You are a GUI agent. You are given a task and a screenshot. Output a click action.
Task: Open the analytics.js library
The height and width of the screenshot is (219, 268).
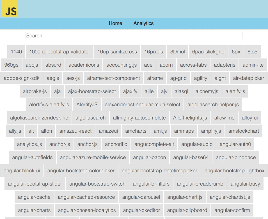[29, 144]
